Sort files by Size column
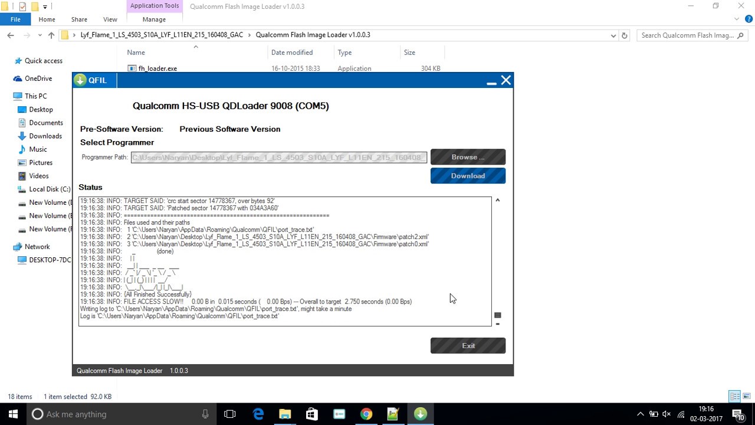Screen dimensions: 755x425 click(x=409, y=53)
